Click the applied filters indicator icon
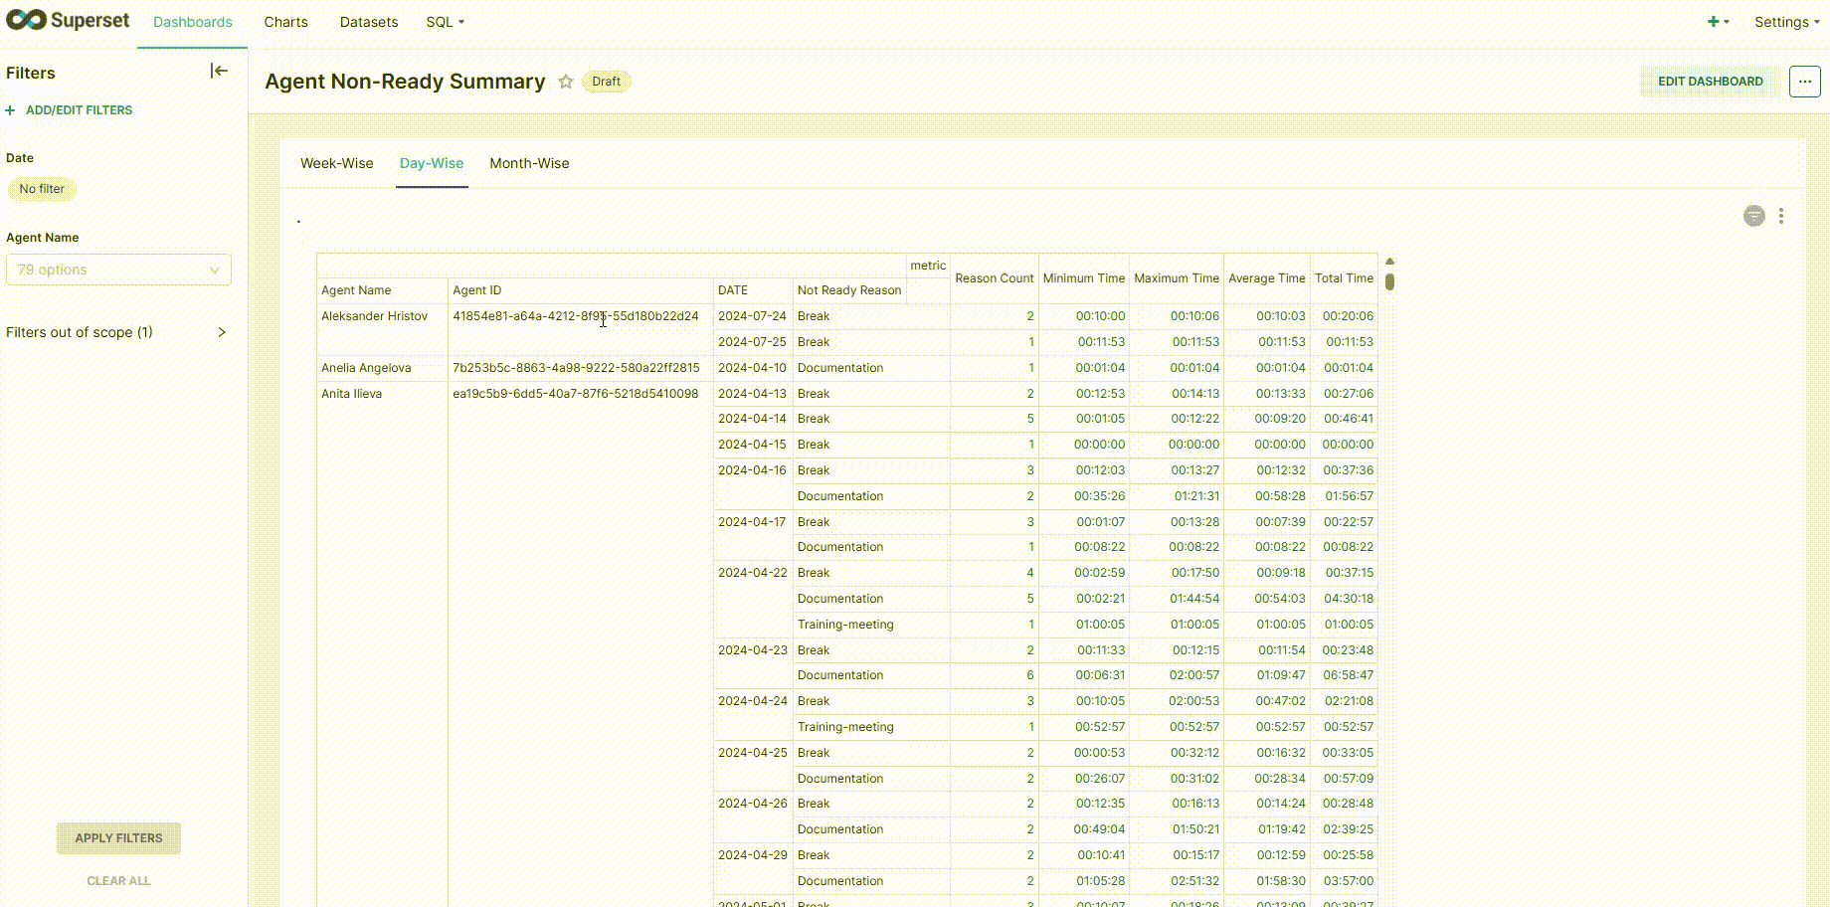 tap(1753, 216)
